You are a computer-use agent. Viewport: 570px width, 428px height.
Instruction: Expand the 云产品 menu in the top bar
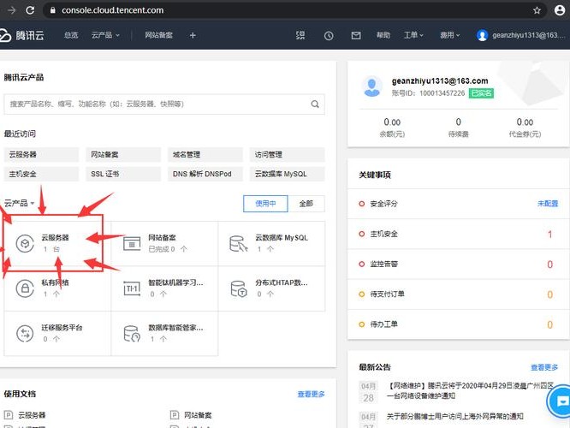tap(105, 35)
